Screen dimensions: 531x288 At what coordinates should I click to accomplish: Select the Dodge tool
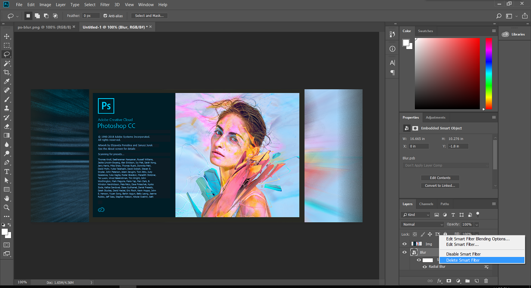(7, 154)
